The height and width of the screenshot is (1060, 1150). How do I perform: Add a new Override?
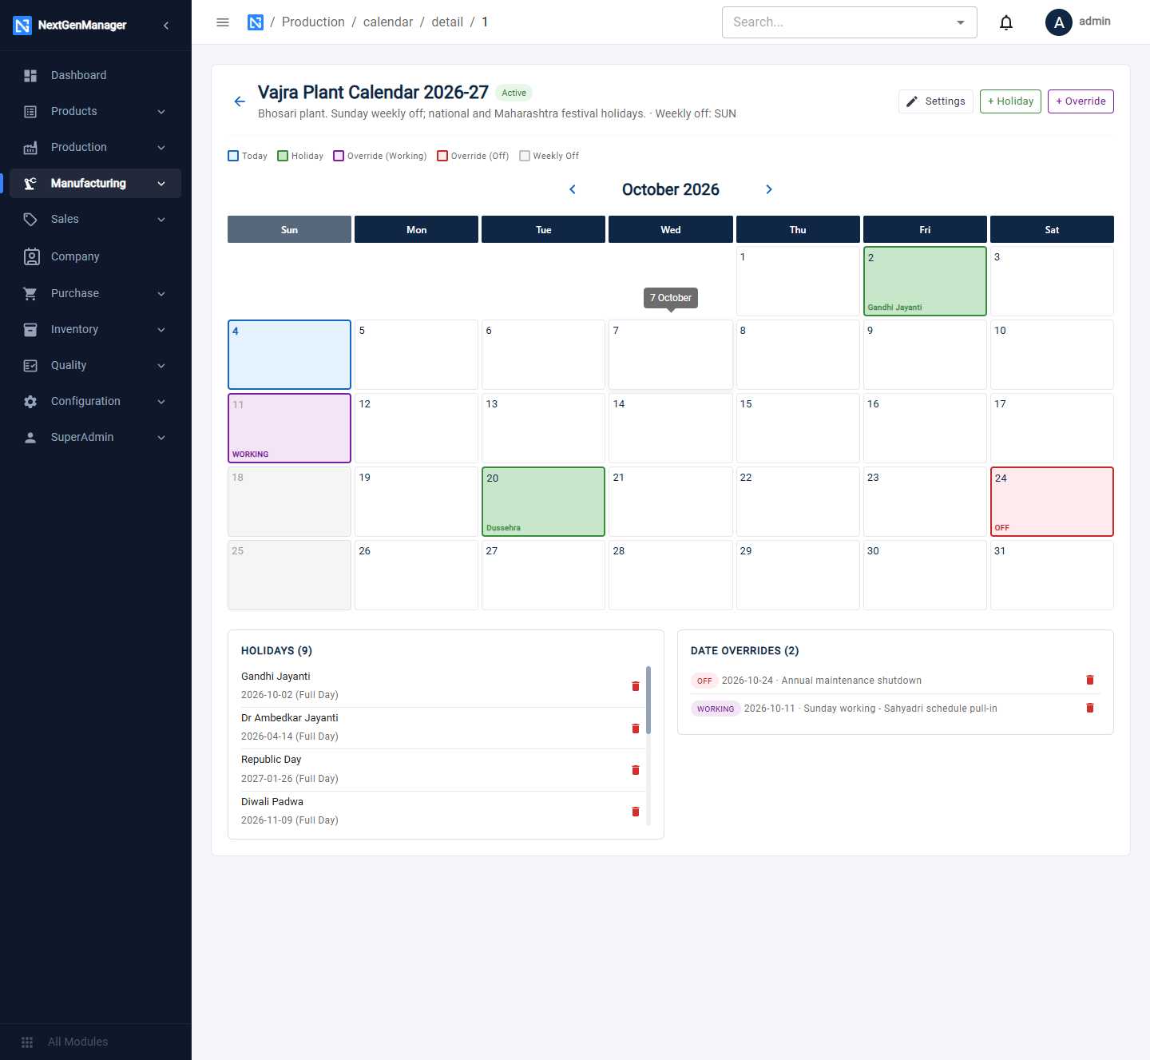point(1081,101)
